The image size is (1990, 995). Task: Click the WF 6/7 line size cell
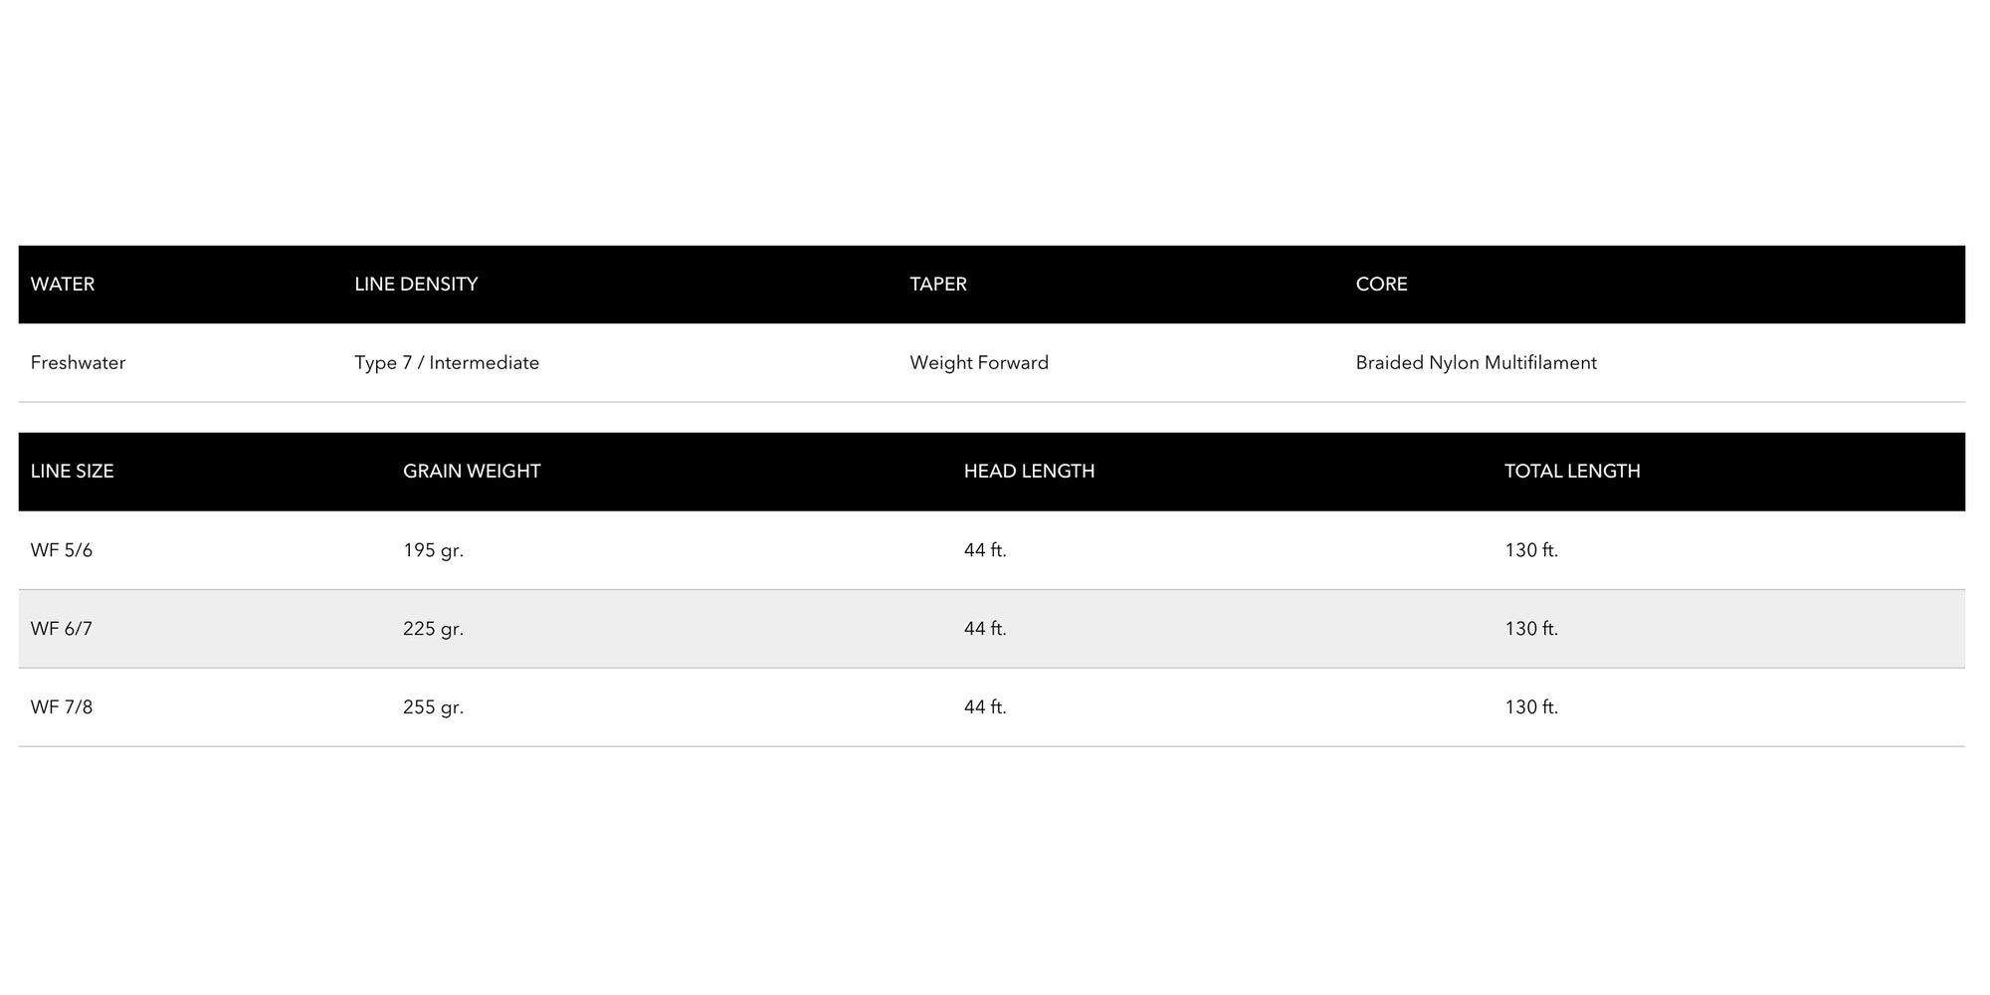62,629
